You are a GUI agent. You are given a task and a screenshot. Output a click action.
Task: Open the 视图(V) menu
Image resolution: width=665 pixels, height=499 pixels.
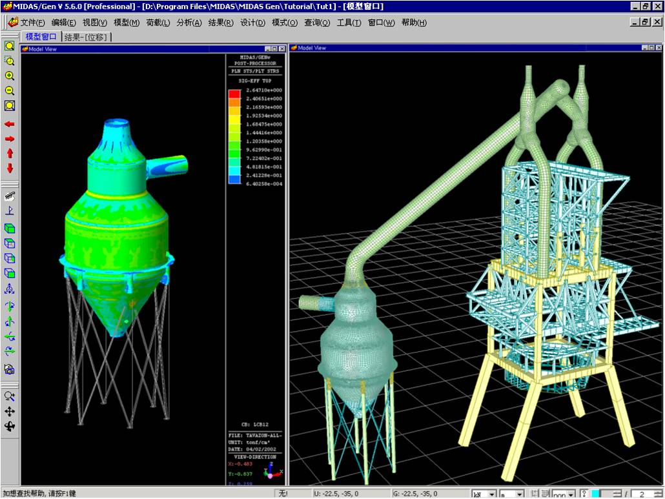point(94,23)
